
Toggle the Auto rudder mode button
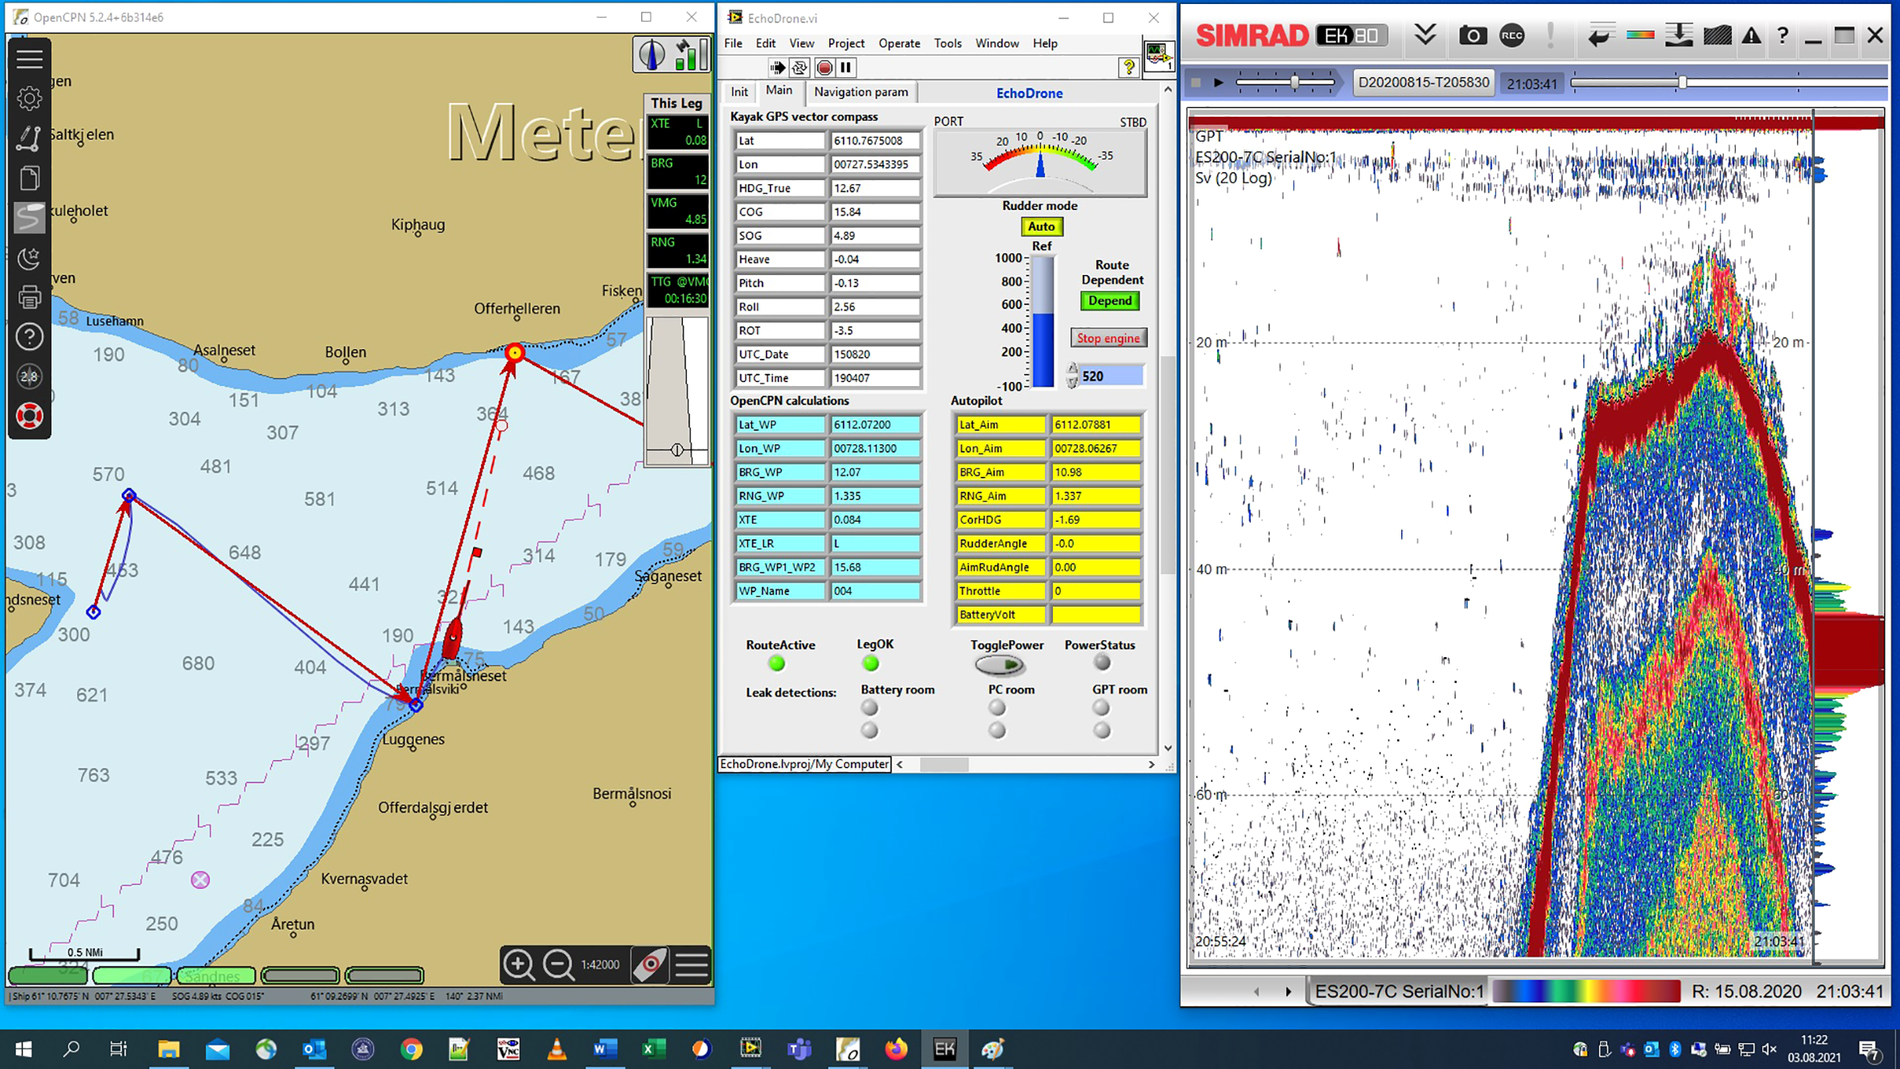click(1041, 227)
